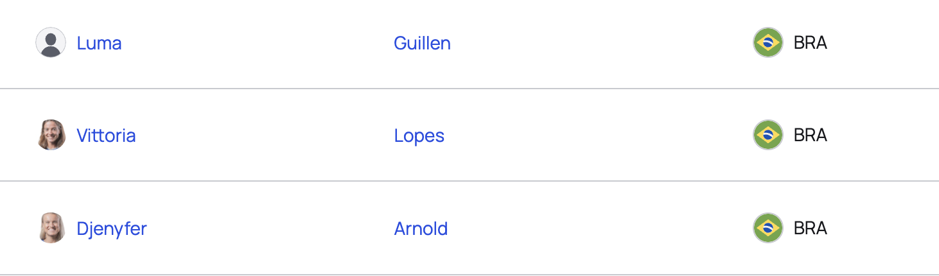Click the Brazil flag in Vittoria's row
Image resolution: width=939 pixels, height=276 pixels.
pyautogui.click(x=768, y=135)
